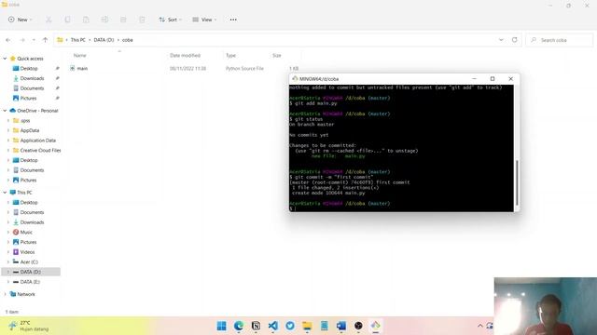This screenshot has width=597, height=335.
Task: Open the DATA (E:) drive
Action: click(x=30, y=282)
